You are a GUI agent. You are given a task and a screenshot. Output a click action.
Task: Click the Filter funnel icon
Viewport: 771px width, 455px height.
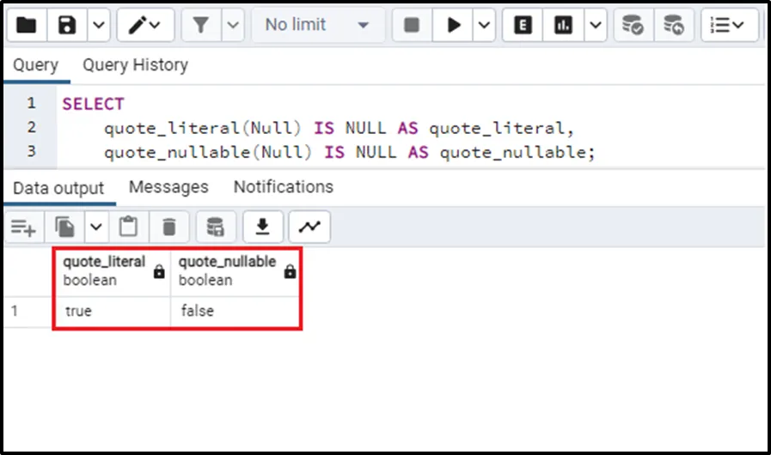pos(201,25)
